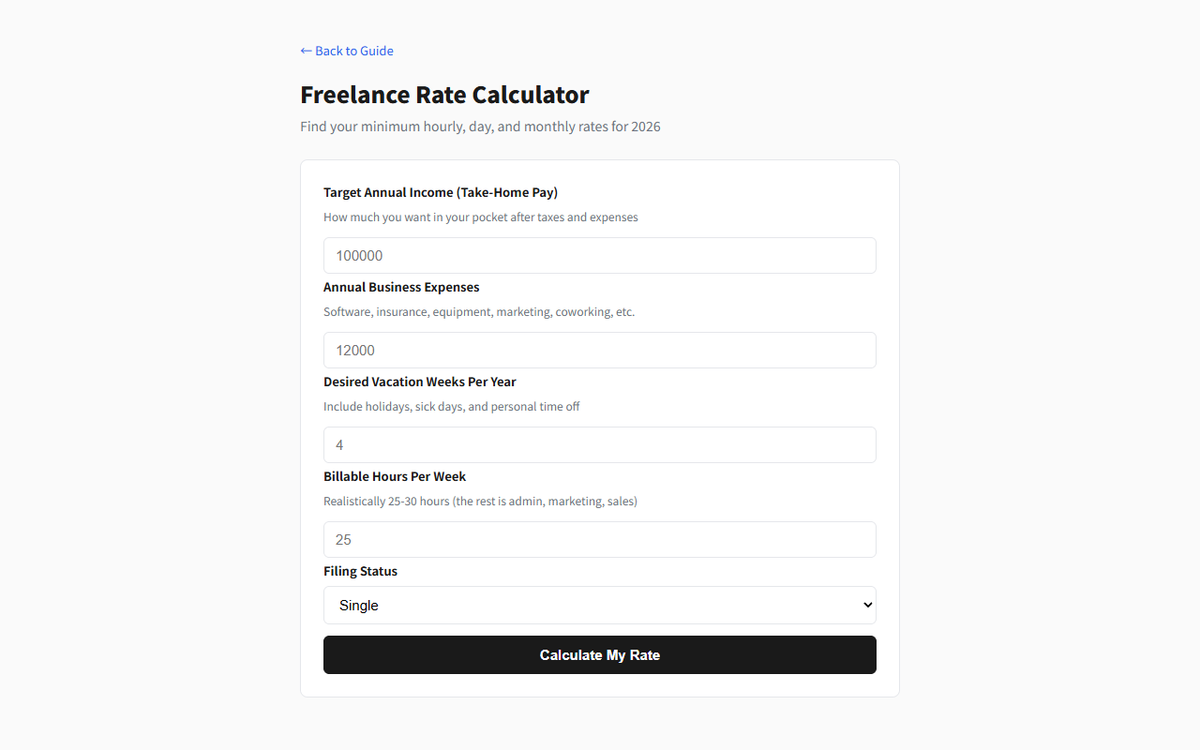Select the Desired Vacation Weeks input box
The height and width of the screenshot is (750, 1200).
pyautogui.click(x=600, y=445)
